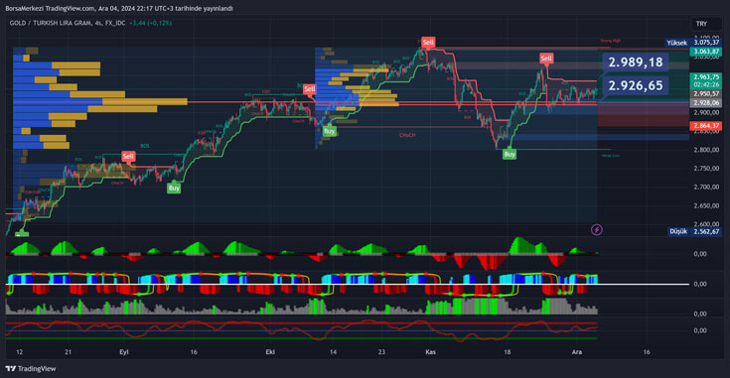Click the 14 date on time axis
The image size is (730, 378).
(333, 352)
